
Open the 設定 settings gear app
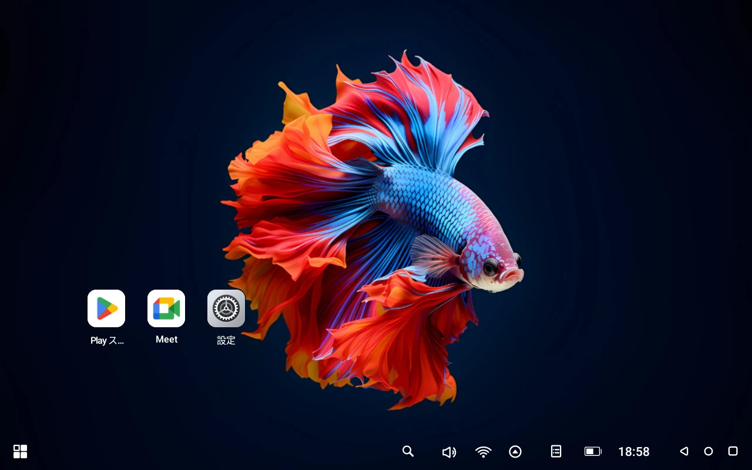pyautogui.click(x=226, y=308)
